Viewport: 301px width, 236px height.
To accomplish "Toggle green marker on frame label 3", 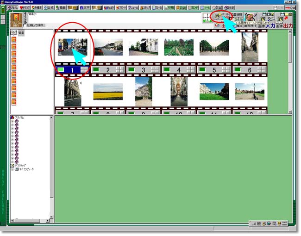I will pos(132,69).
